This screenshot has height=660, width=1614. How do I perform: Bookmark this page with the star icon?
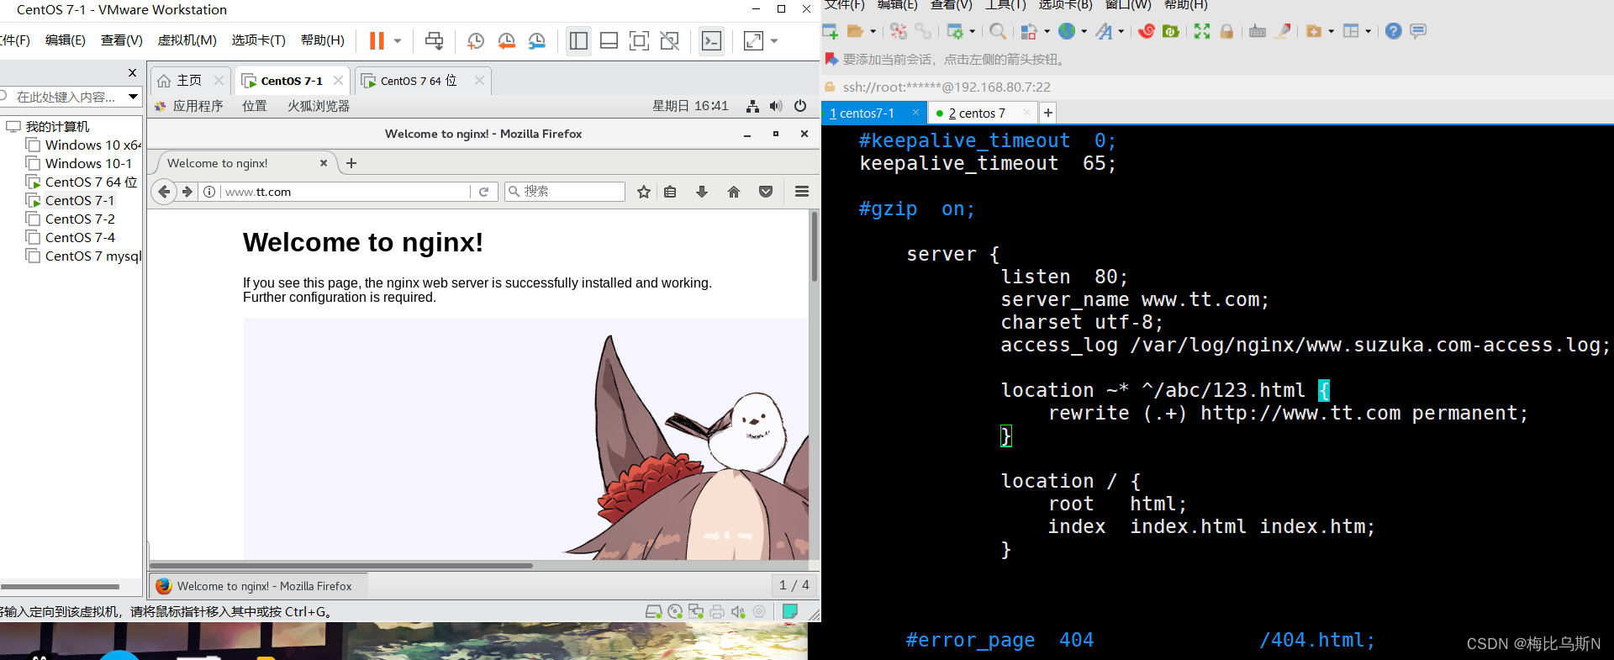coord(644,192)
